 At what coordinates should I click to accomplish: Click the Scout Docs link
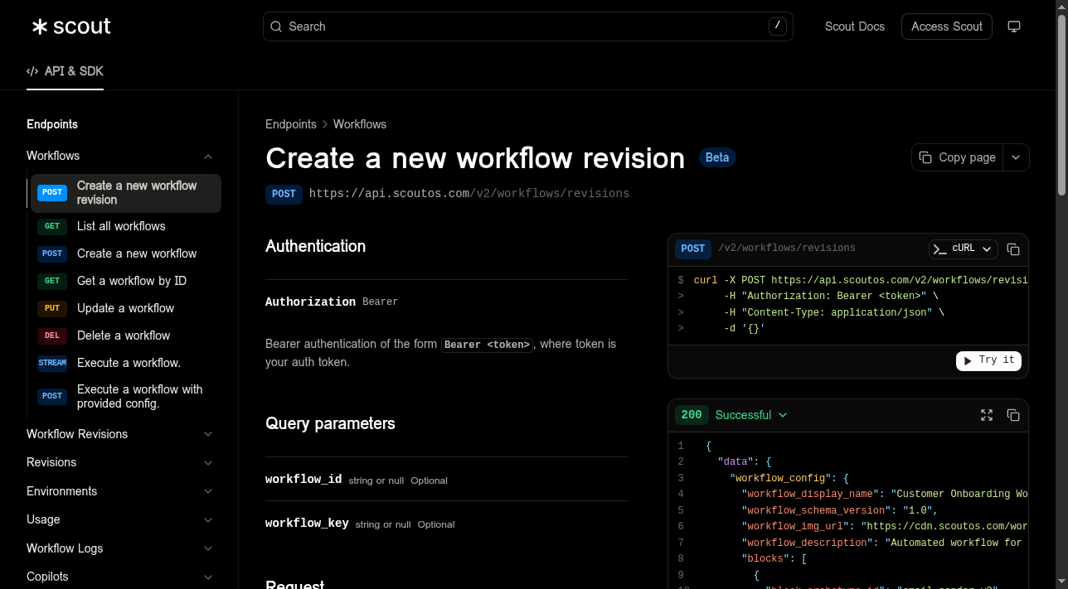pos(855,27)
